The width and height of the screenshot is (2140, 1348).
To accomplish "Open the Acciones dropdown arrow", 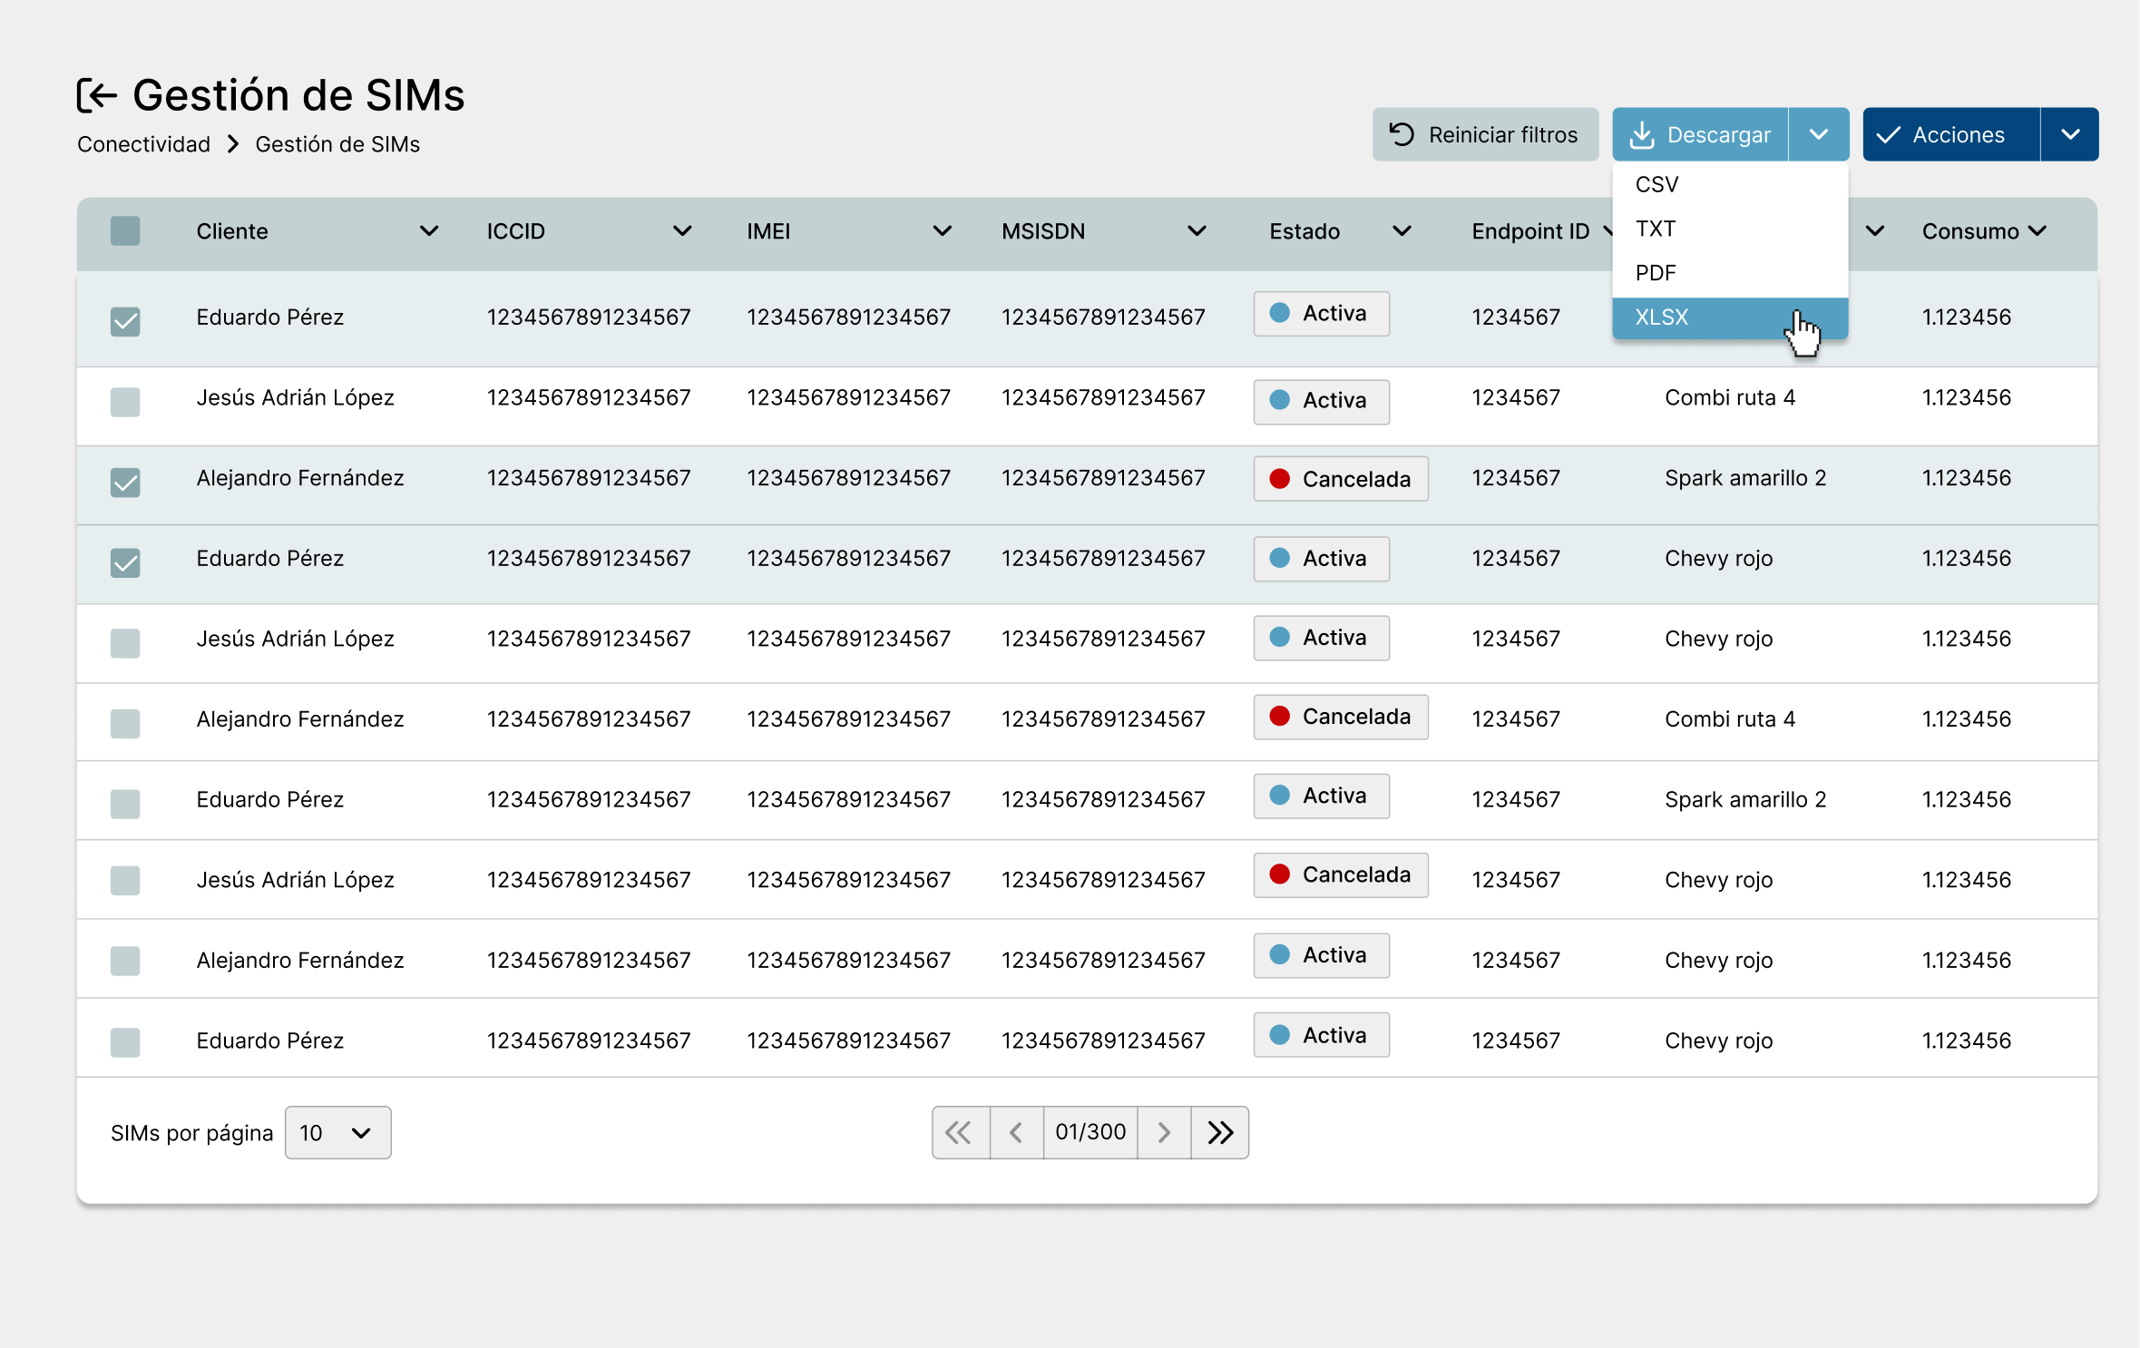I will pos(2069,135).
